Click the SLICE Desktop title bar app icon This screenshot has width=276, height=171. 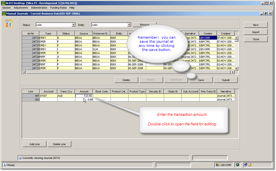tap(3, 3)
